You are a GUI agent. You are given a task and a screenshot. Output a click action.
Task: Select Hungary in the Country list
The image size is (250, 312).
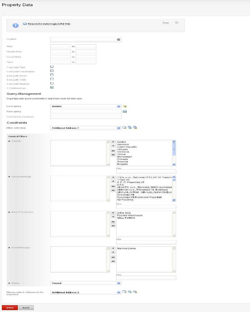(x=122, y=149)
